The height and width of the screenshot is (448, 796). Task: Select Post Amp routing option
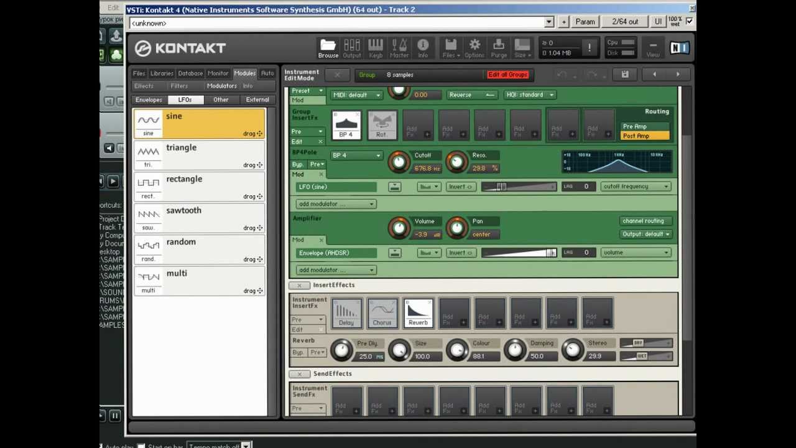pyautogui.click(x=646, y=136)
